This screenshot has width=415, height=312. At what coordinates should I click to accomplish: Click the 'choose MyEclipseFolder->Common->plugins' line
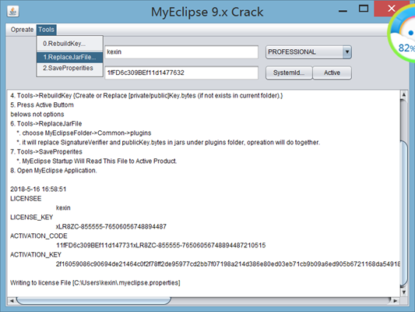coord(84,133)
